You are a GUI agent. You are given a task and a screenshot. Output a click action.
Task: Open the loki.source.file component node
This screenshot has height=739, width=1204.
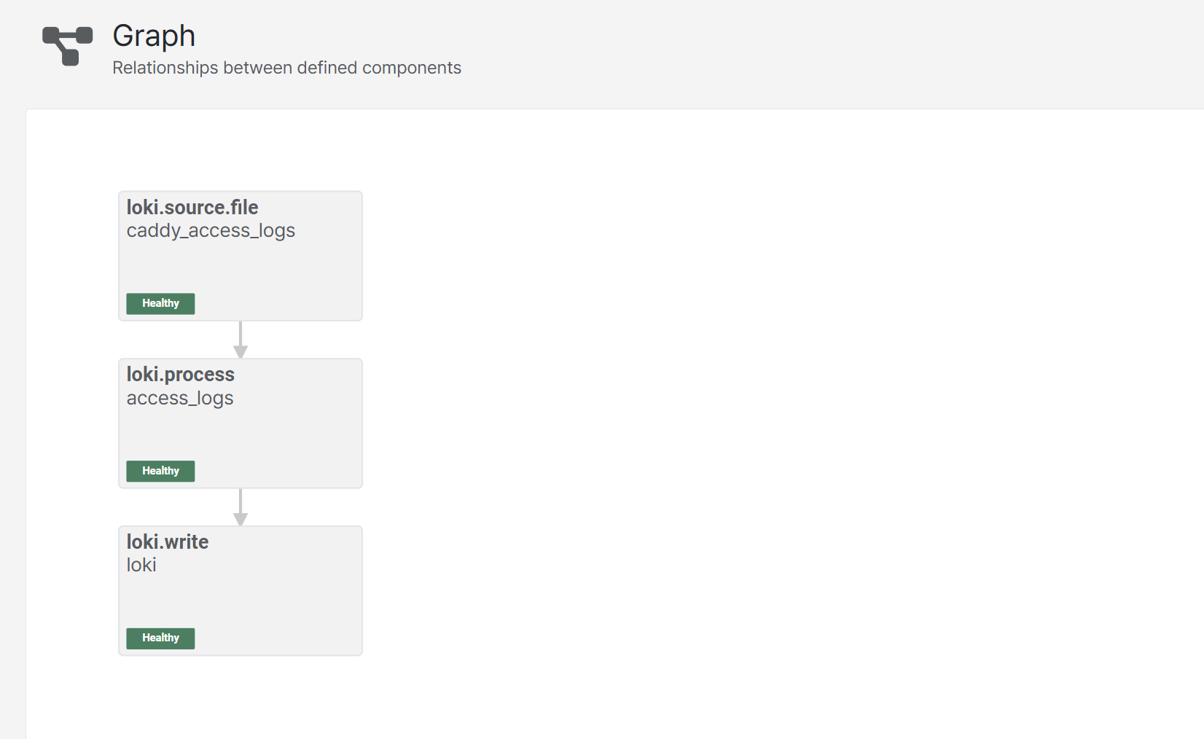point(241,256)
